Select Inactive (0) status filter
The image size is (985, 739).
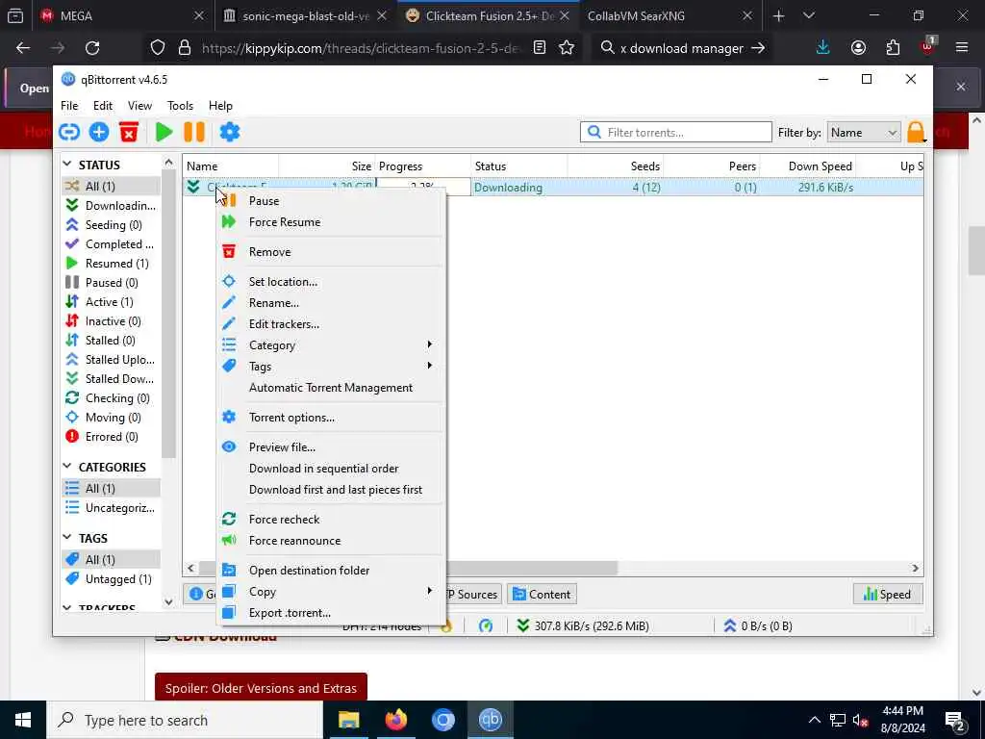(112, 321)
